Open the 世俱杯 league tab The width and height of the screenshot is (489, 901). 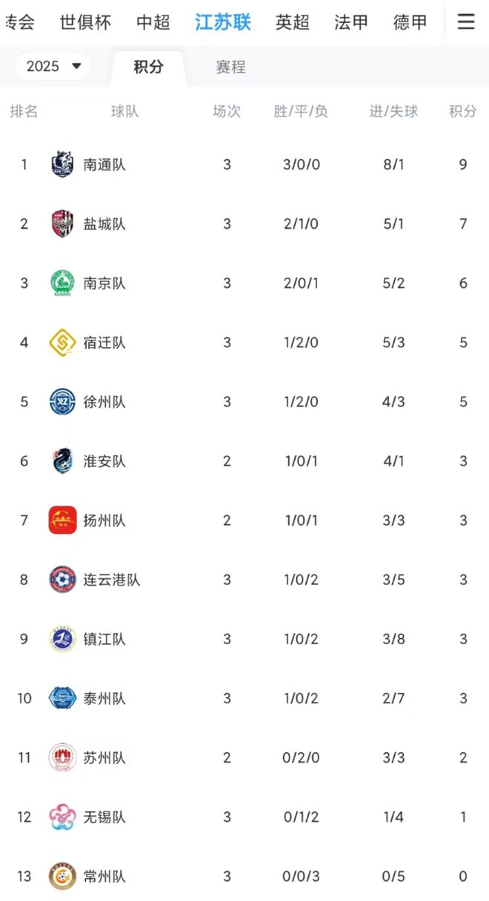pos(85,22)
